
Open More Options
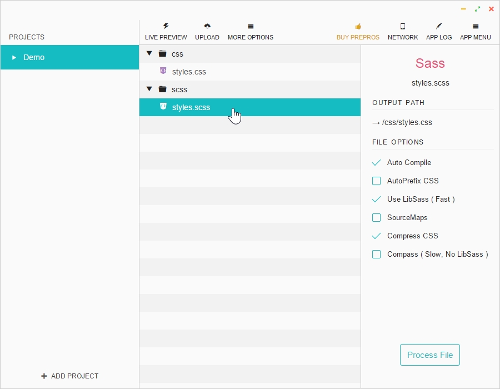pyautogui.click(x=250, y=31)
